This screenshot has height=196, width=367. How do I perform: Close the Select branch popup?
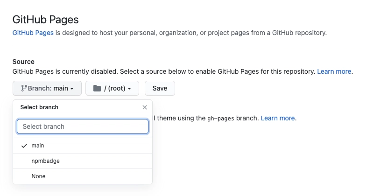[x=145, y=107]
